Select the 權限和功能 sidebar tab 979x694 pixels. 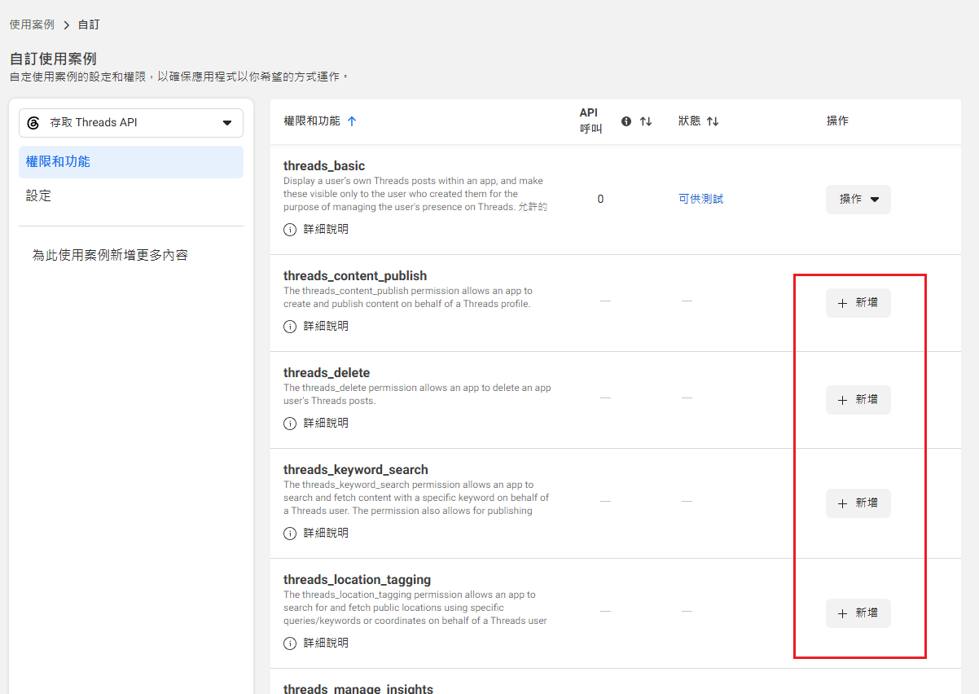131,162
